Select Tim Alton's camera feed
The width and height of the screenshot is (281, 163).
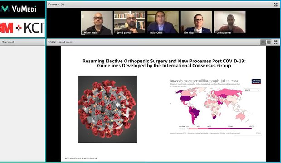196,23
